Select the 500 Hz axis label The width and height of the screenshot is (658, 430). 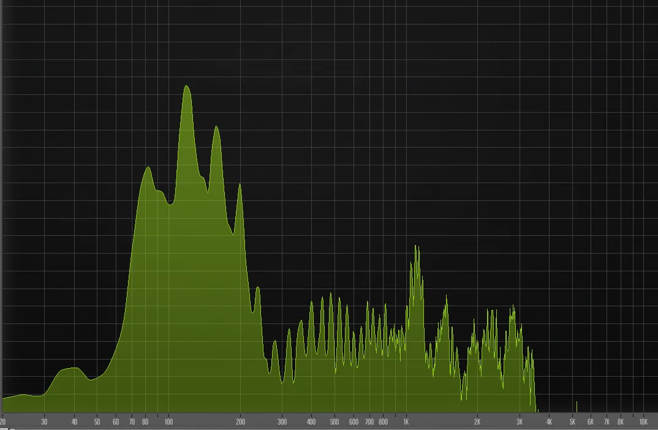(x=335, y=422)
